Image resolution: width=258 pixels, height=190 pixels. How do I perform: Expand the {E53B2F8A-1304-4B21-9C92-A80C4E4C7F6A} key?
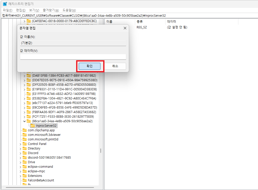[24, 99]
